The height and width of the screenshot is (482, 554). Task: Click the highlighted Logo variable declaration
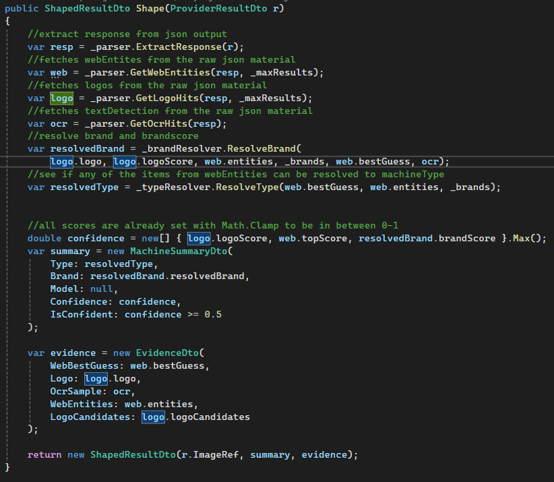click(x=61, y=98)
